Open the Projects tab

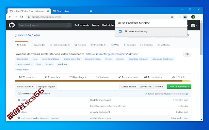pyautogui.click(x=98, y=45)
